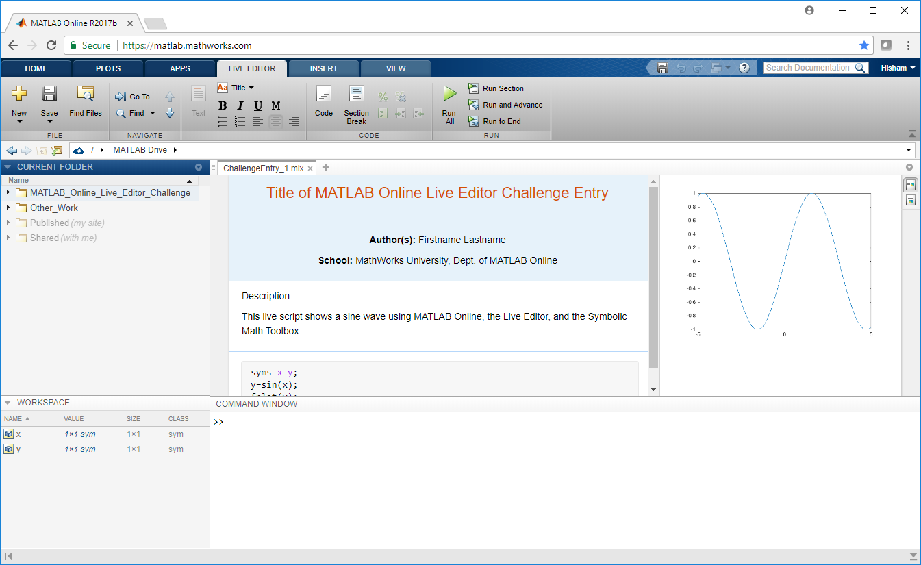Click the Run Section icon

tap(474, 88)
